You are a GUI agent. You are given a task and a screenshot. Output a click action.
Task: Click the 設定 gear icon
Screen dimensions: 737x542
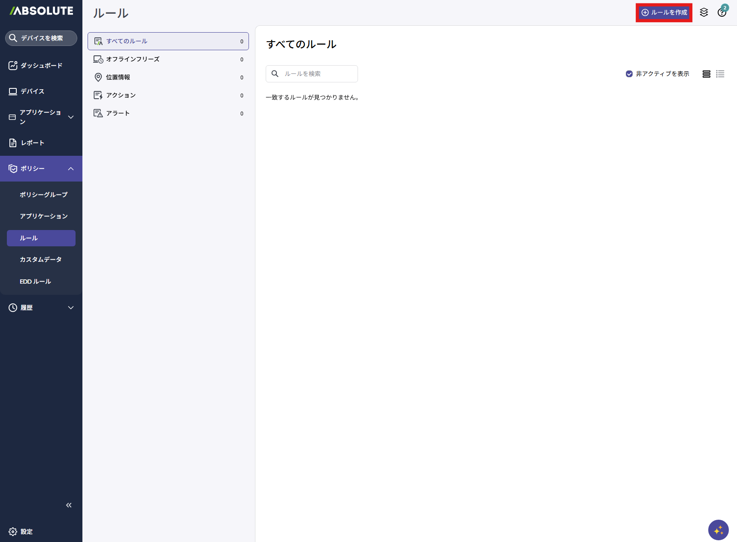13,532
